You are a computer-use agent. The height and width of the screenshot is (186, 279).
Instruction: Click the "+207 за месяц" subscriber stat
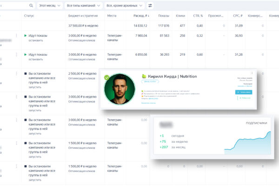click(x=173, y=147)
